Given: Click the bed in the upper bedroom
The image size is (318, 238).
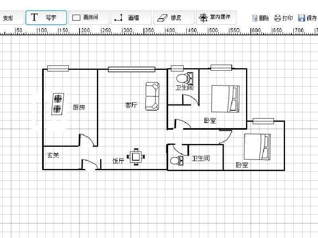Looking at the screenshot, I should [x=225, y=99].
